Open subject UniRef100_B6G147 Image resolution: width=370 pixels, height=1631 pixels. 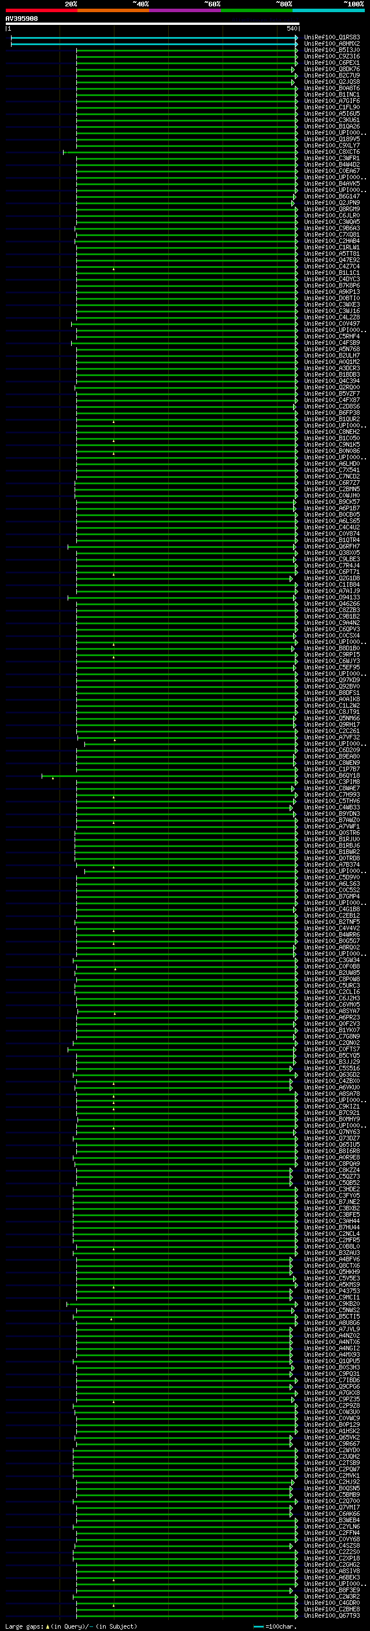point(332,196)
